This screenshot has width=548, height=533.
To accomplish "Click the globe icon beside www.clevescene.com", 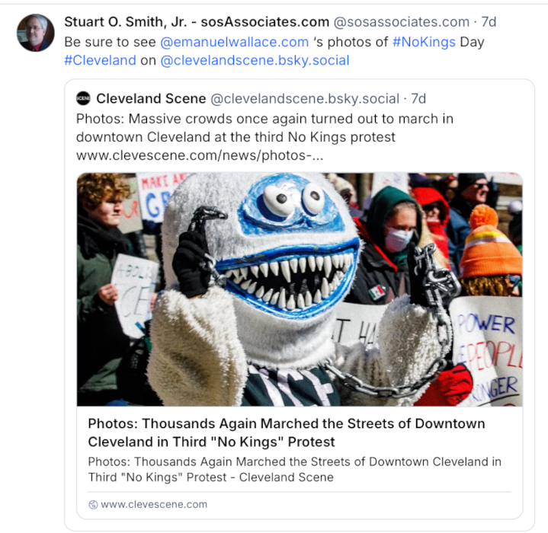I will [x=93, y=504].
